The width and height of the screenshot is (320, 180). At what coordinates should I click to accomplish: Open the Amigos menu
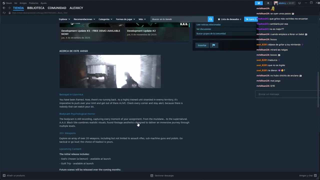[23, 3]
